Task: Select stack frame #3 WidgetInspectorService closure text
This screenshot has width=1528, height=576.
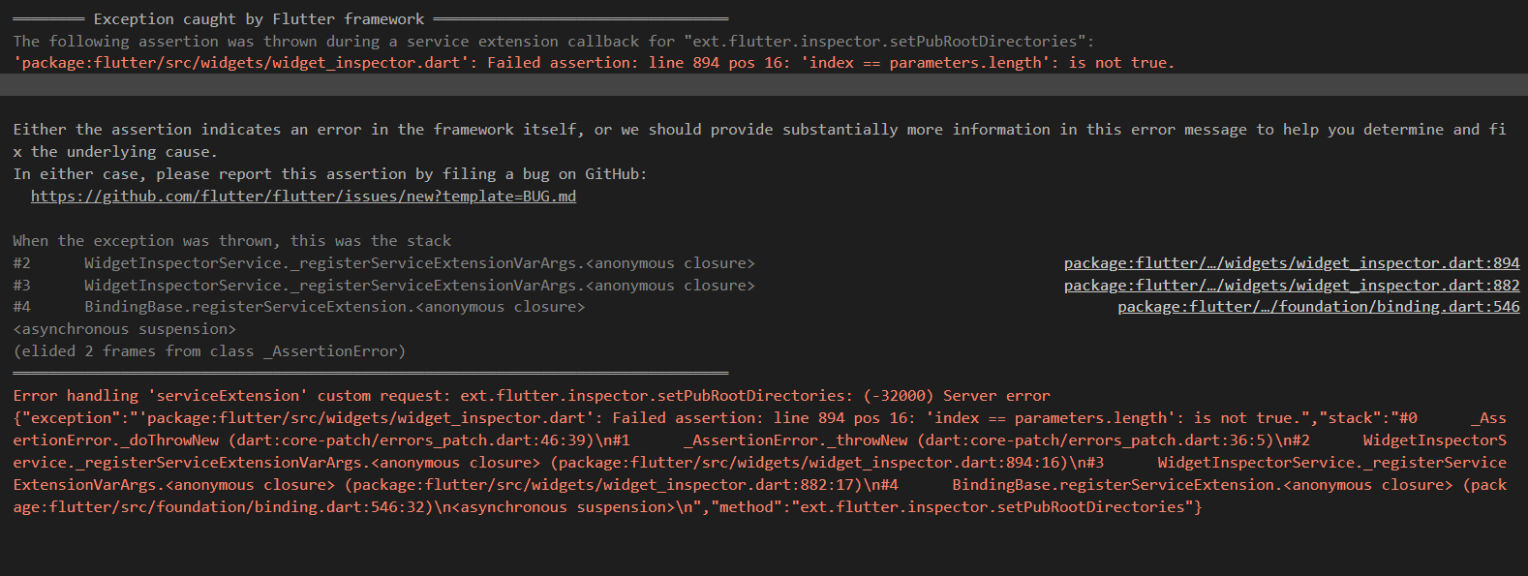Action: click(x=419, y=286)
